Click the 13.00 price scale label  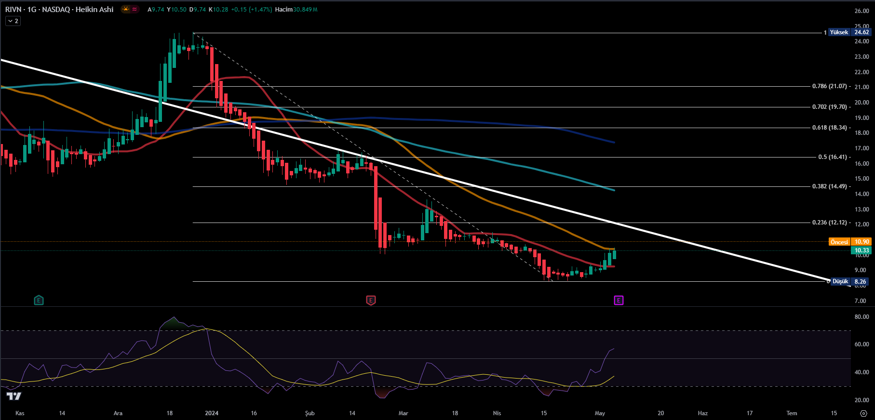(x=862, y=209)
